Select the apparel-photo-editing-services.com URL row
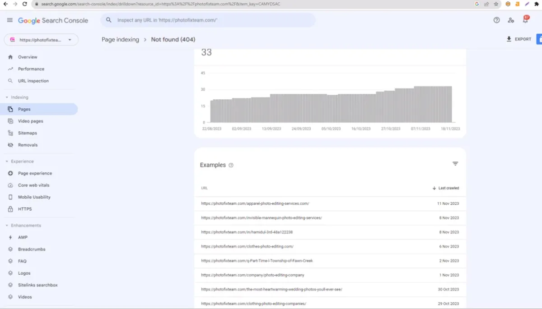This screenshot has height=309, width=542. pos(330,204)
